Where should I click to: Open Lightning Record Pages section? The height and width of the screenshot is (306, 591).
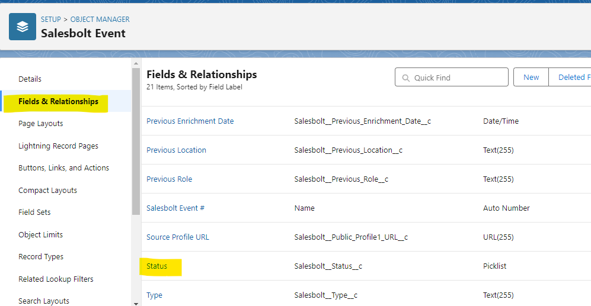(x=59, y=146)
